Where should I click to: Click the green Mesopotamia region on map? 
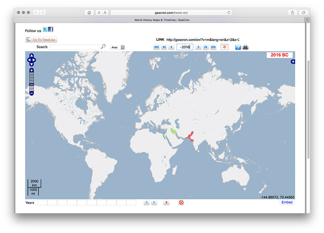click(174, 131)
